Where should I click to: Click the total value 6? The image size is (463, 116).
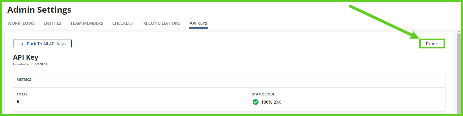coord(18,102)
